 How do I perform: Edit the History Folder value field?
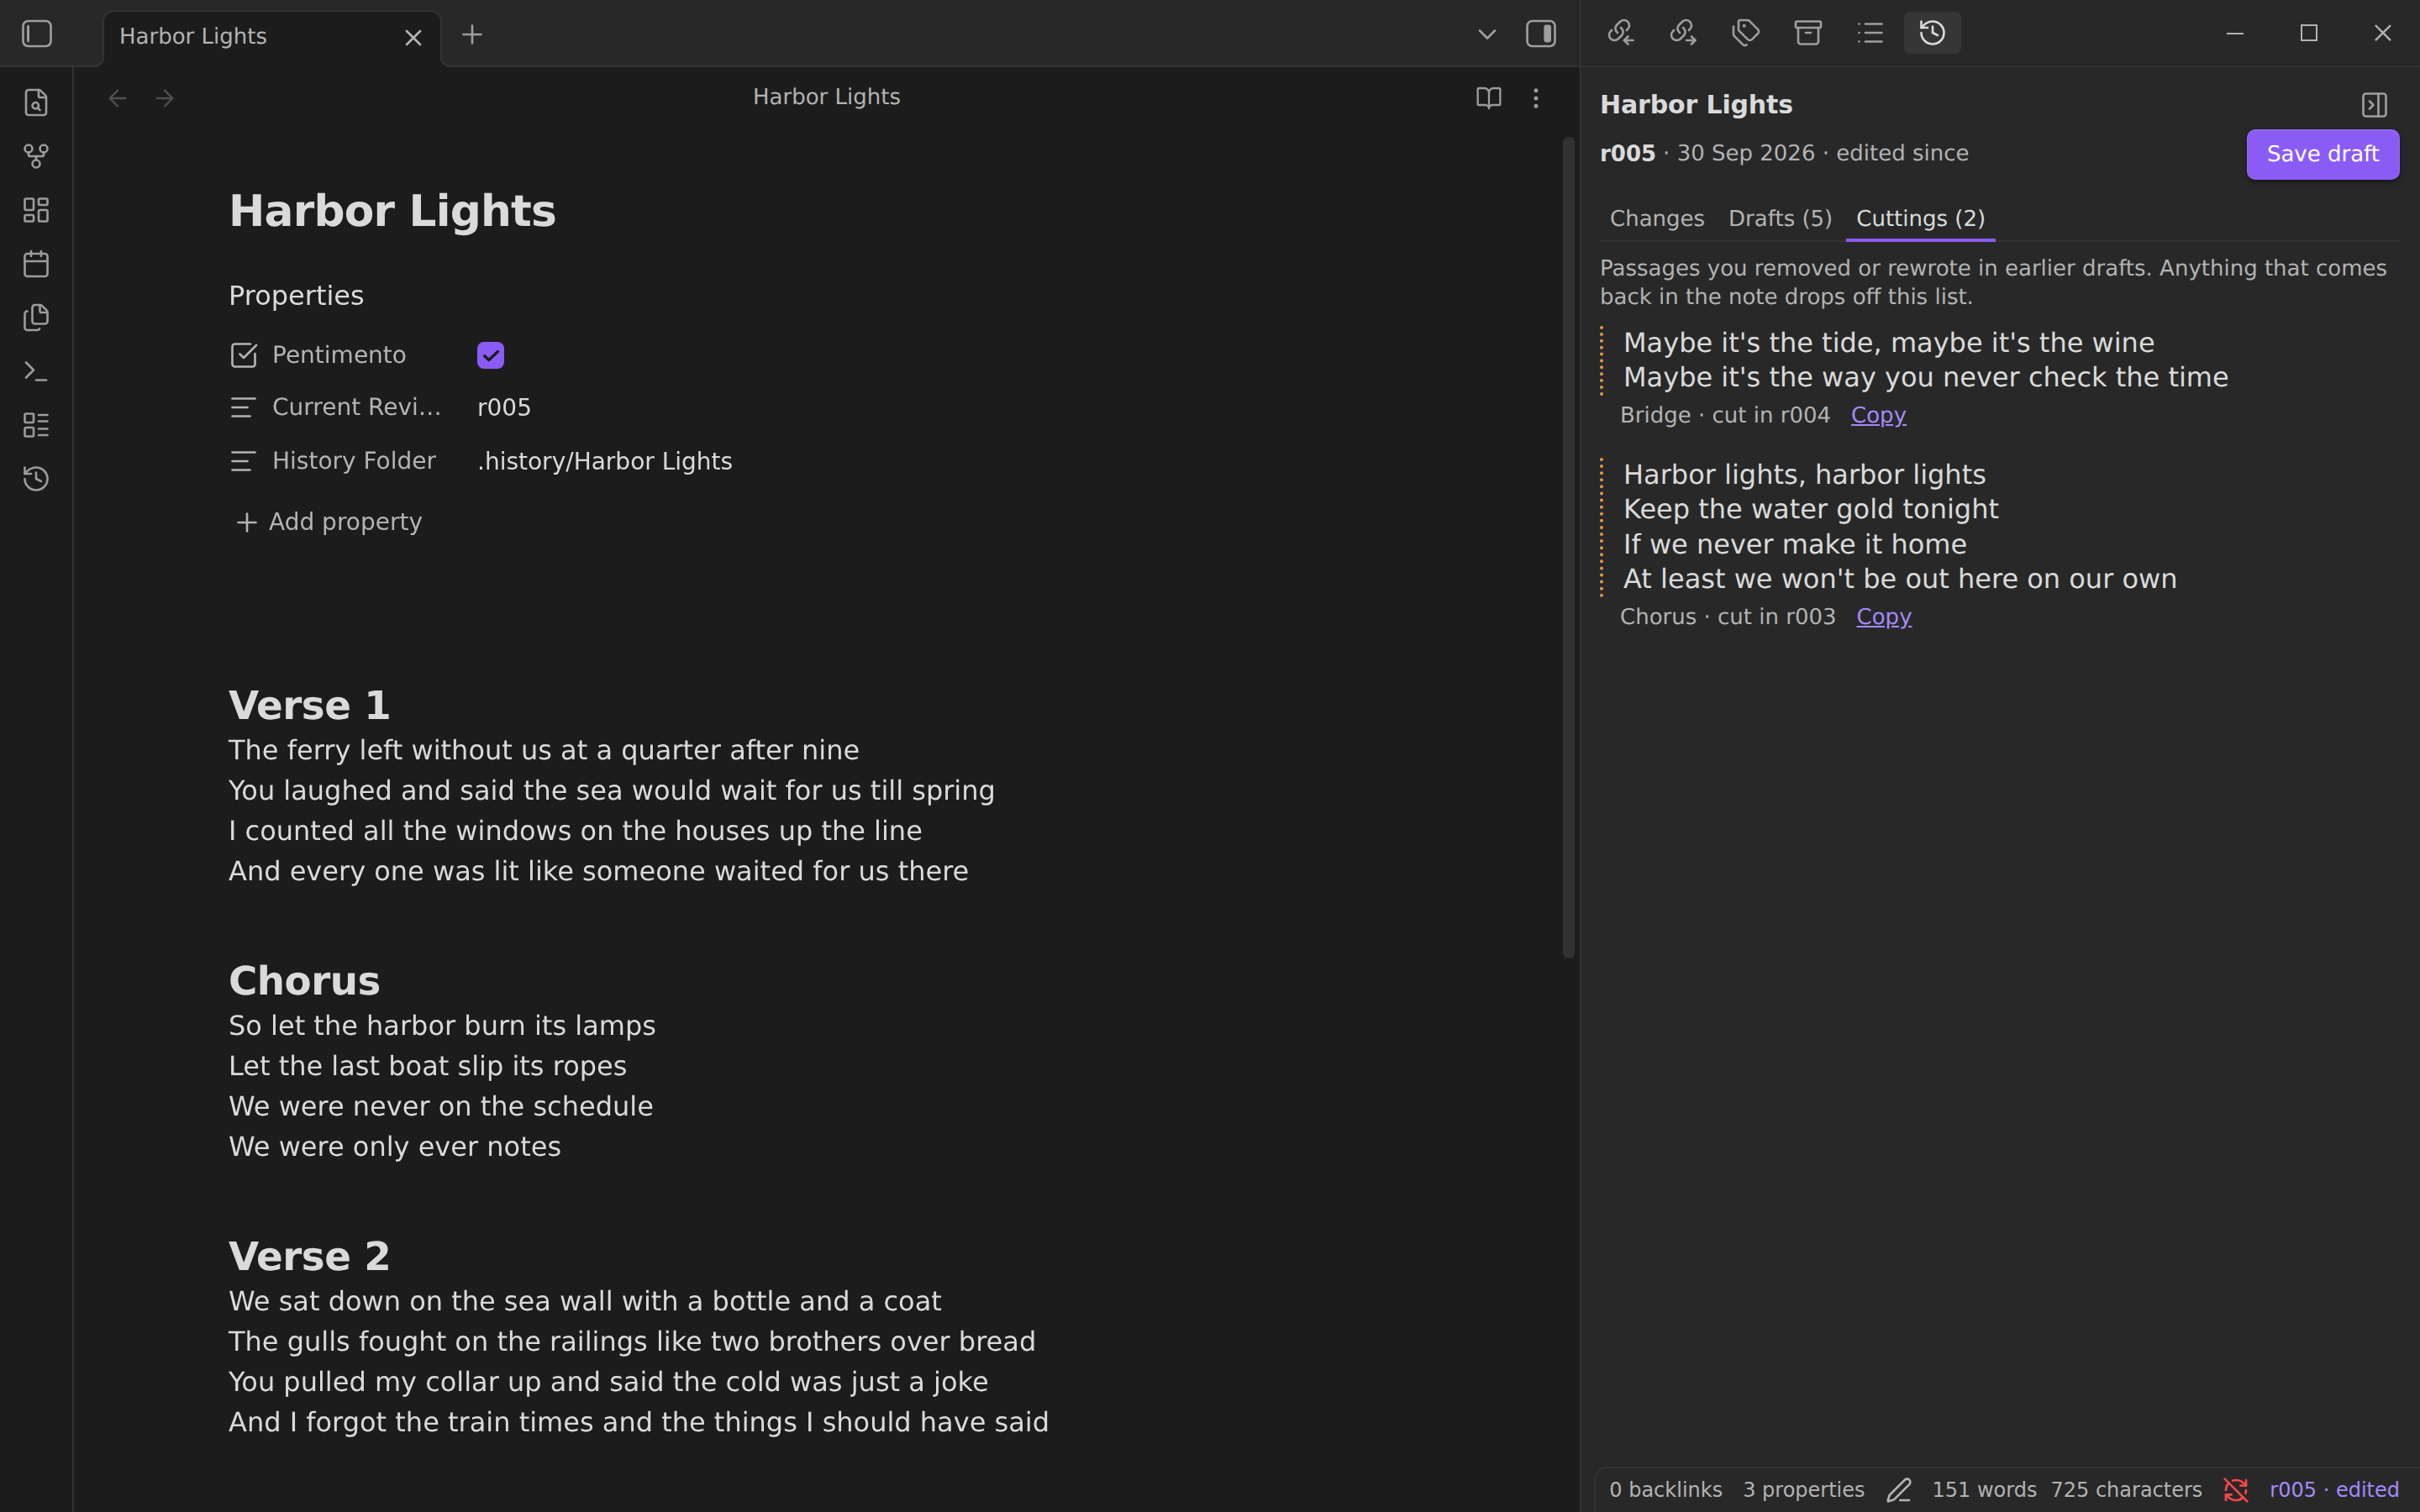[605, 461]
